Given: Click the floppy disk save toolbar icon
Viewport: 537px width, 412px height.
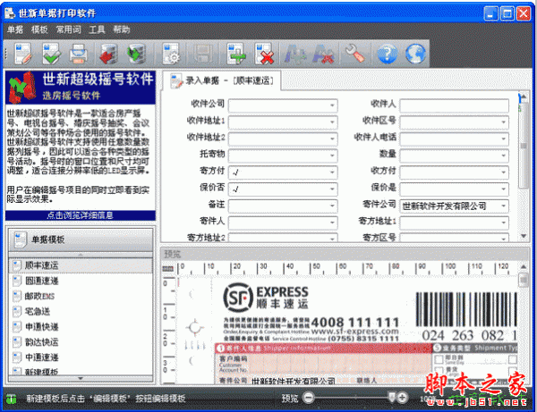Looking at the screenshot, I should [203, 54].
